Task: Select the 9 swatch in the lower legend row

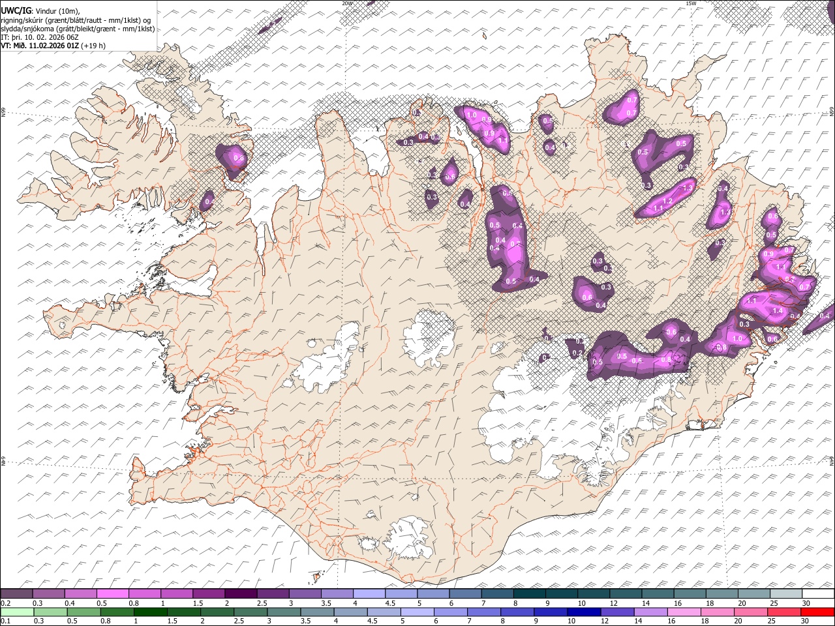Action: click(x=551, y=612)
